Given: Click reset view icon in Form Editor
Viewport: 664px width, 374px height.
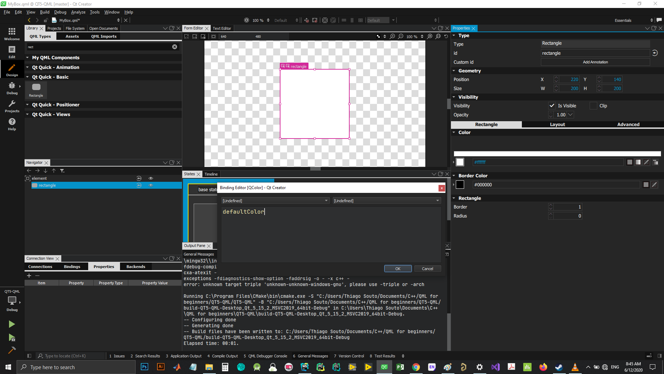Looking at the screenshot, I should 446,36.
